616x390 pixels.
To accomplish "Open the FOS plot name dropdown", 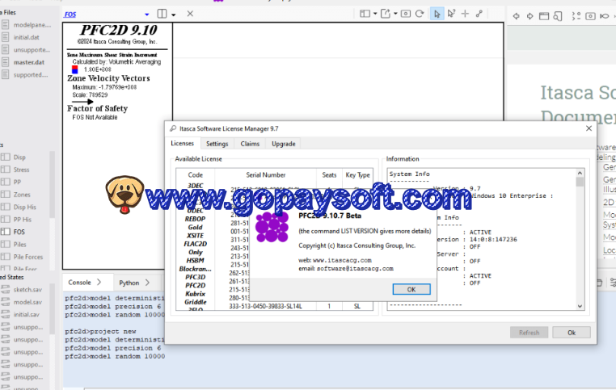I will point(147,15).
